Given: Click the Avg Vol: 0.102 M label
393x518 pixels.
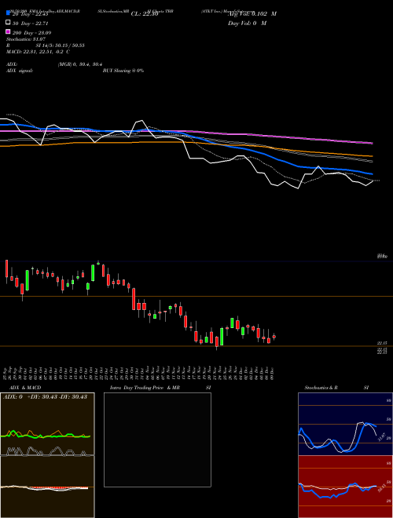Looking at the screenshot, I should pos(252,14).
